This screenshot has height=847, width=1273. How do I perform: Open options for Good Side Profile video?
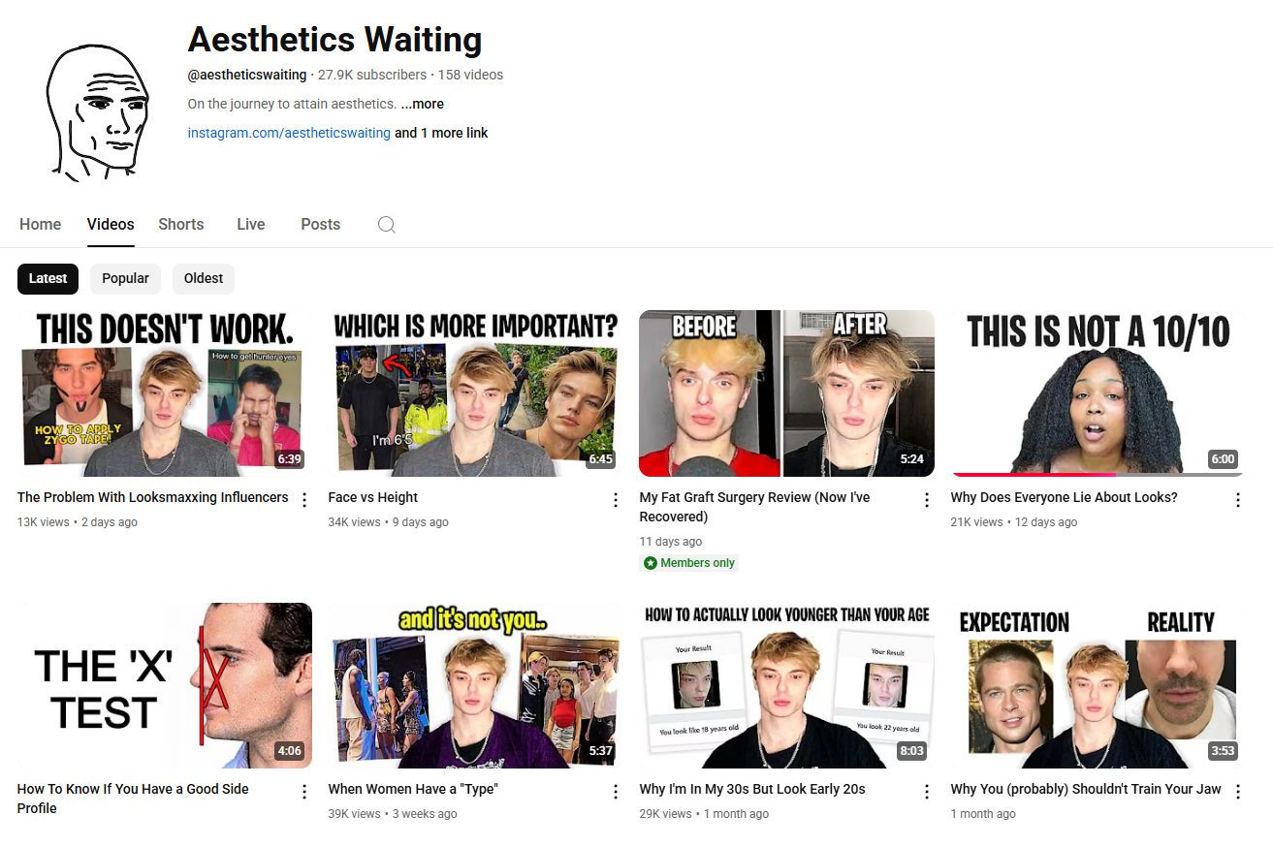pyautogui.click(x=304, y=792)
